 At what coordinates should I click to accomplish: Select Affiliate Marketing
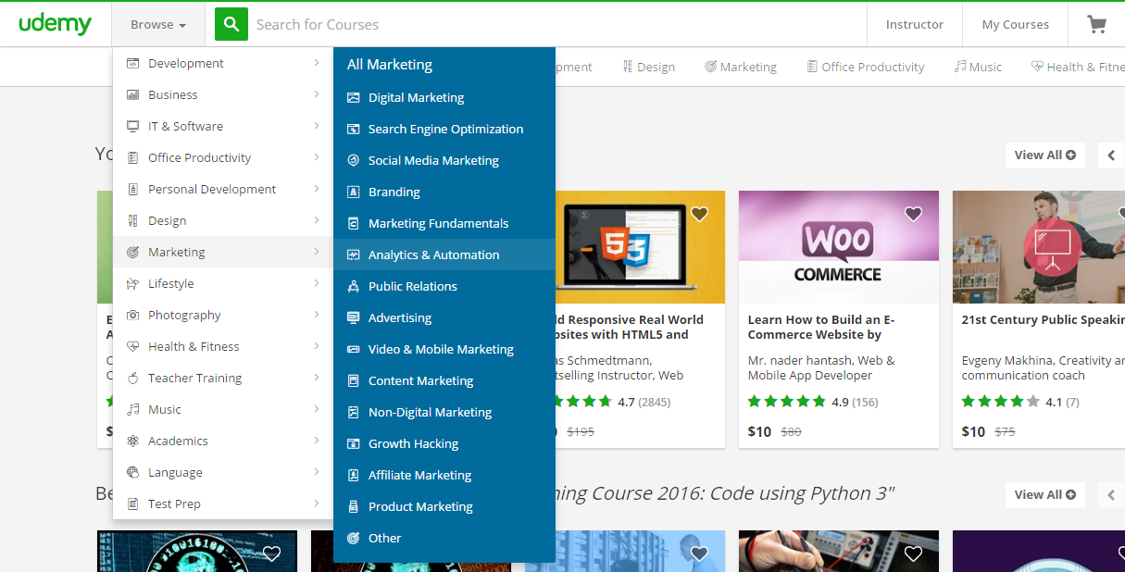point(444,475)
